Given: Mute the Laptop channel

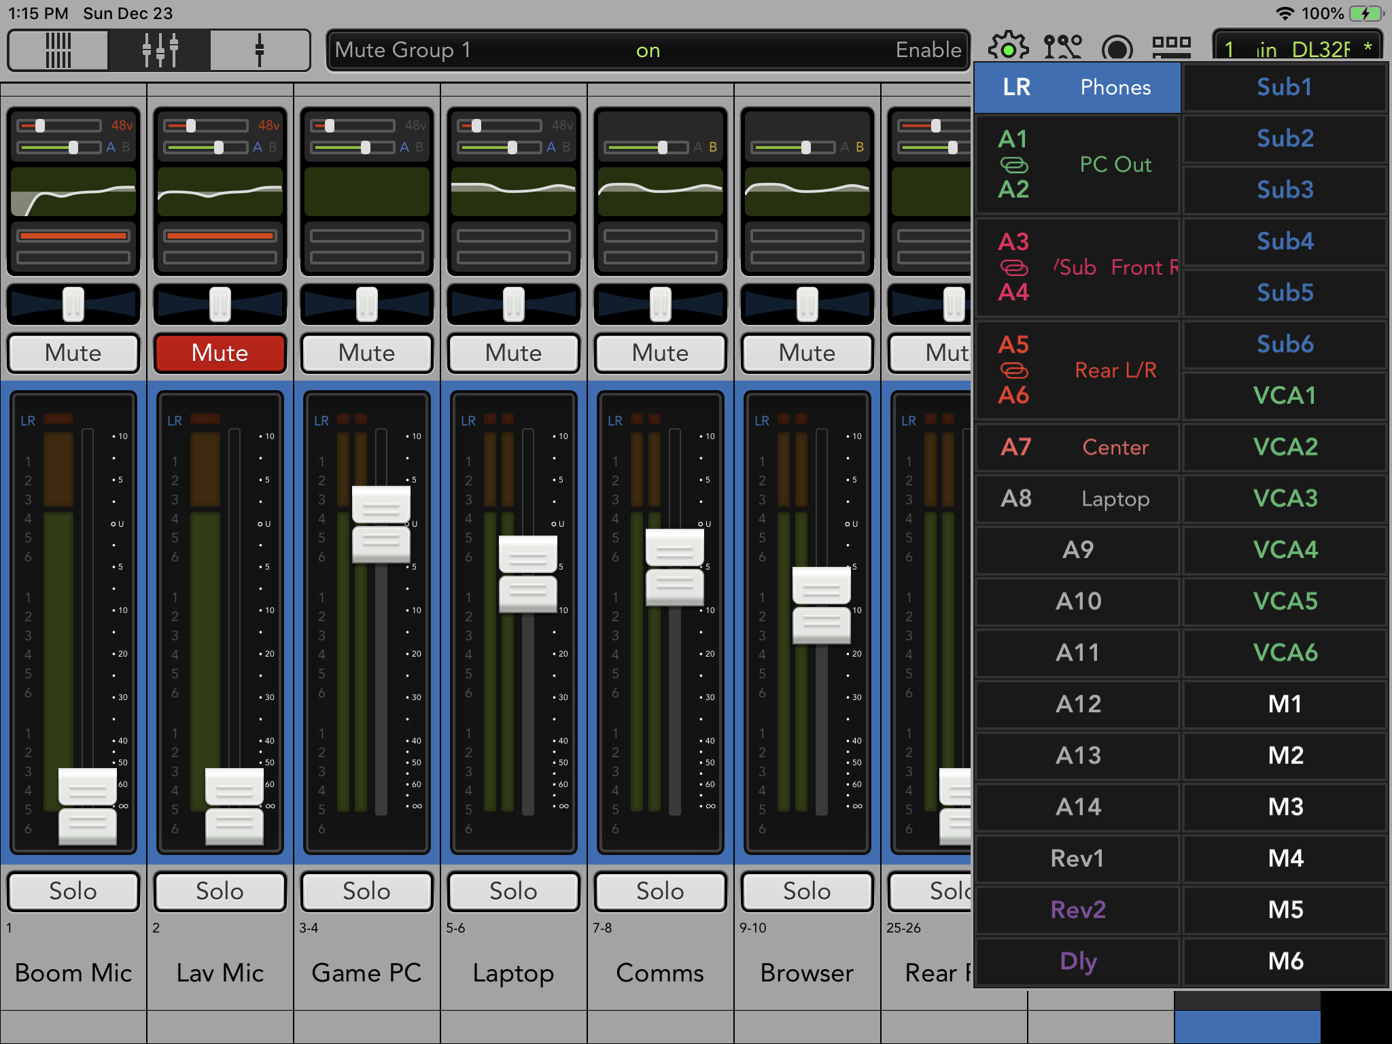Looking at the screenshot, I should (514, 353).
